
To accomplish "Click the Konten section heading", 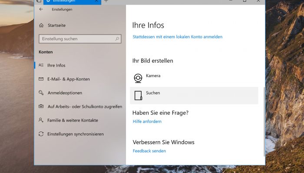I will [46, 52].
